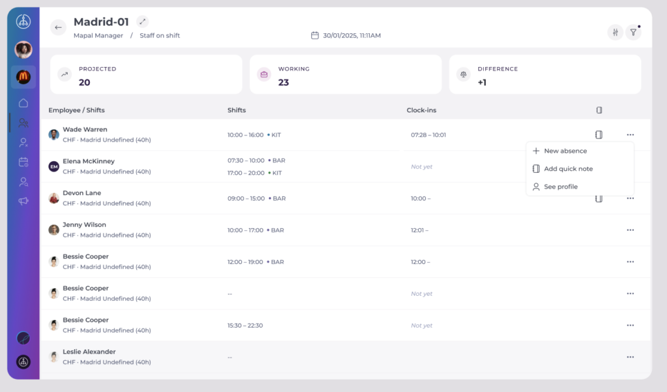Select See profile from the context menu
Image resolution: width=667 pixels, height=392 pixels.
click(560, 187)
